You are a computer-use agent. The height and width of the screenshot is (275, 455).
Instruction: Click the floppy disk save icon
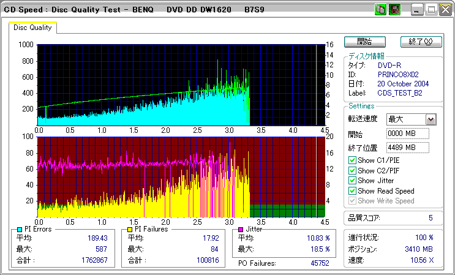point(394,10)
